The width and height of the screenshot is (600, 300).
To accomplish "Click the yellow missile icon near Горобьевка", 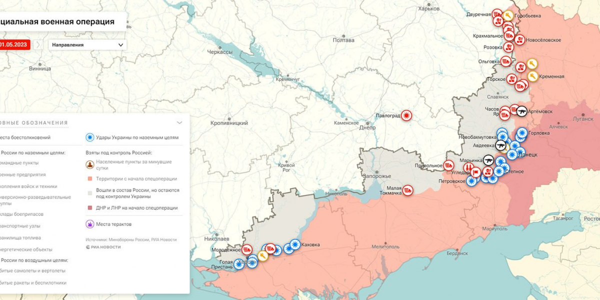I will (x=508, y=15).
